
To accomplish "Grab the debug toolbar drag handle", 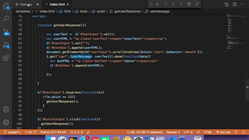I will 151,4.
